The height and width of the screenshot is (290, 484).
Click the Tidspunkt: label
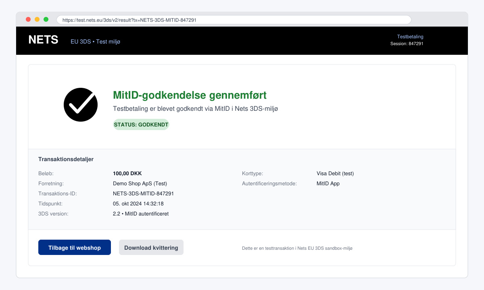click(50, 204)
